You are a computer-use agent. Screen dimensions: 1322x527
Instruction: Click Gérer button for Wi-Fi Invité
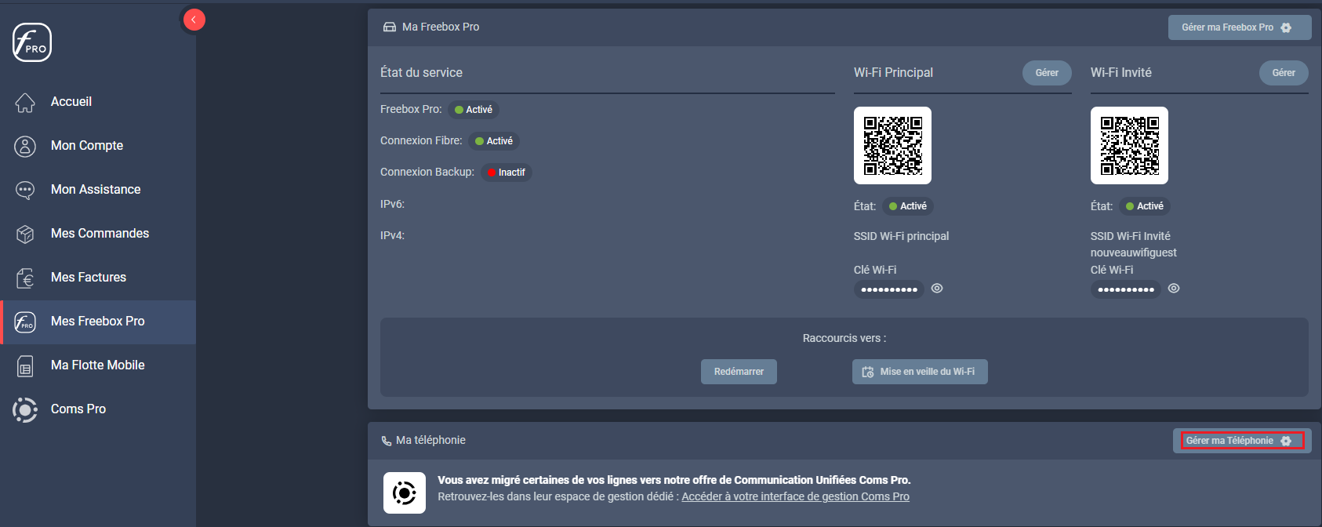[x=1284, y=73]
